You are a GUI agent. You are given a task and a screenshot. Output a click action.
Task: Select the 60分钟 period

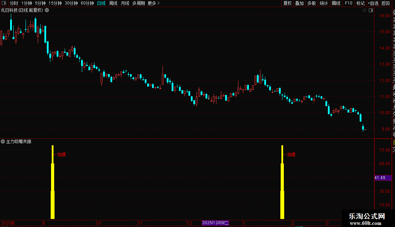(87, 3)
